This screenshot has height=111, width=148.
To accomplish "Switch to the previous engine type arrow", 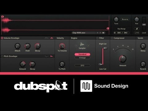I will 76,46.
